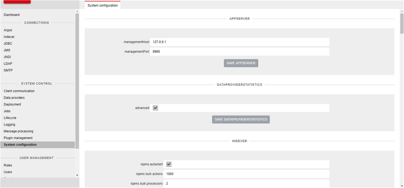Screen dimensions: 404x188
Task: Click the njams.bulk.processors input field
Action: pyautogui.click(x=246, y=183)
